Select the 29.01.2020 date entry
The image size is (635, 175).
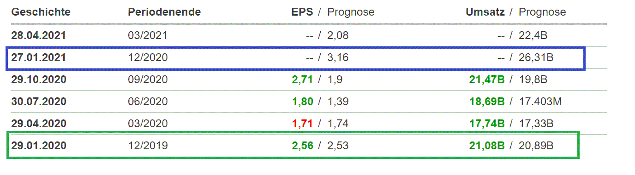click(x=39, y=146)
